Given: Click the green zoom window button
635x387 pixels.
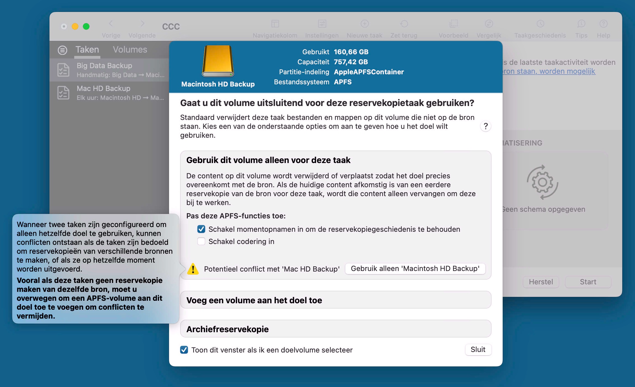Looking at the screenshot, I should click(x=86, y=26).
